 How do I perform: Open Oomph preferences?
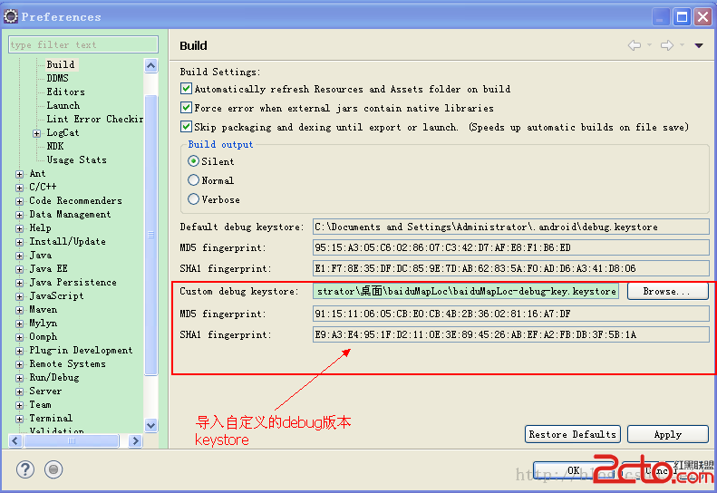pos(44,337)
